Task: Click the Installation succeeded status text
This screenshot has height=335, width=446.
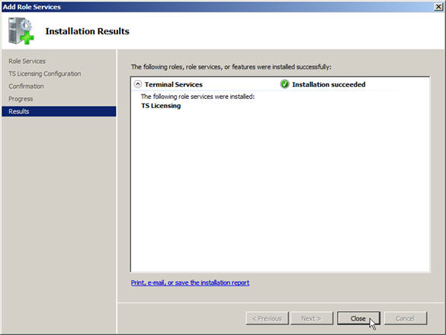Action: click(x=329, y=85)
